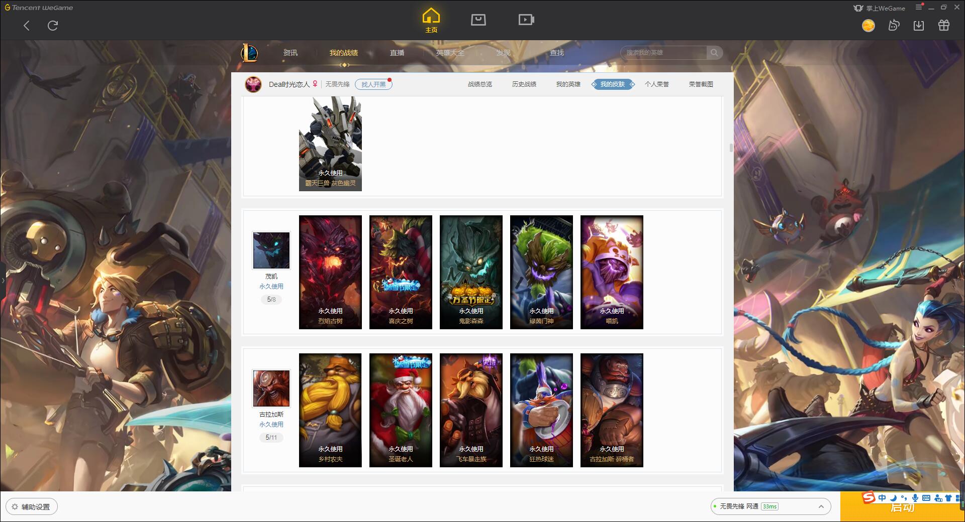Open 辅助设置 settings button
The height and width of the screenshot is (522, 965).
(32, 507)
